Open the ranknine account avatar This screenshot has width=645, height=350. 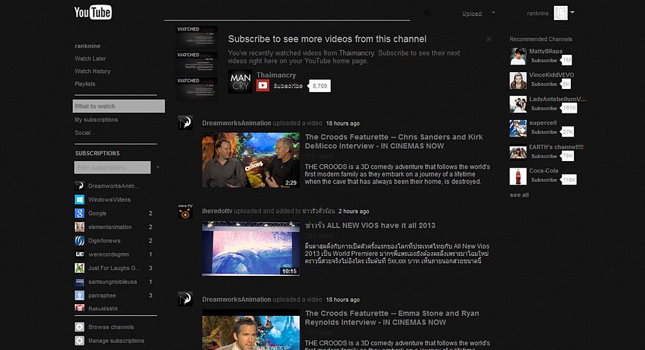click(x=561, y=13)
